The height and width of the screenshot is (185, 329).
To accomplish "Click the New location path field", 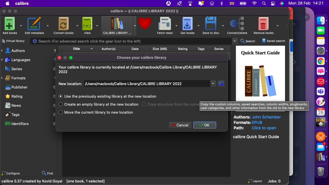I will [x=147, y=84].
